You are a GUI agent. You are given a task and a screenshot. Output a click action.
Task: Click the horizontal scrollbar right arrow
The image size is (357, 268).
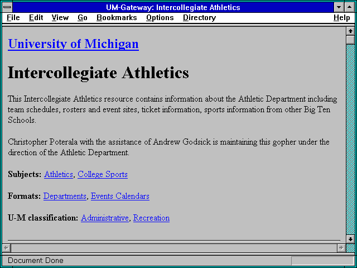[x=341, y=248]
